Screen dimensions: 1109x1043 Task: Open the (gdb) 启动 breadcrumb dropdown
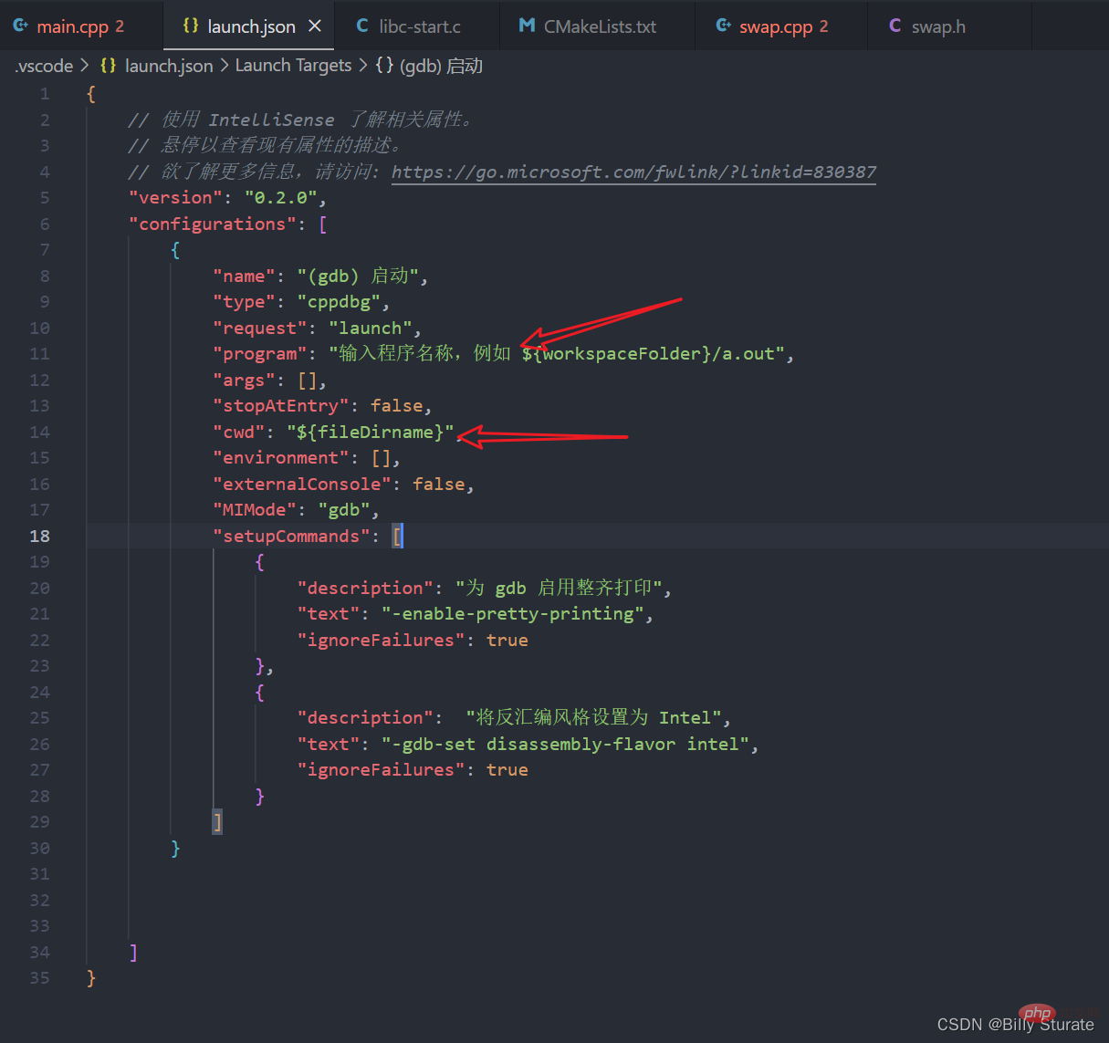(x=441, y=66)
